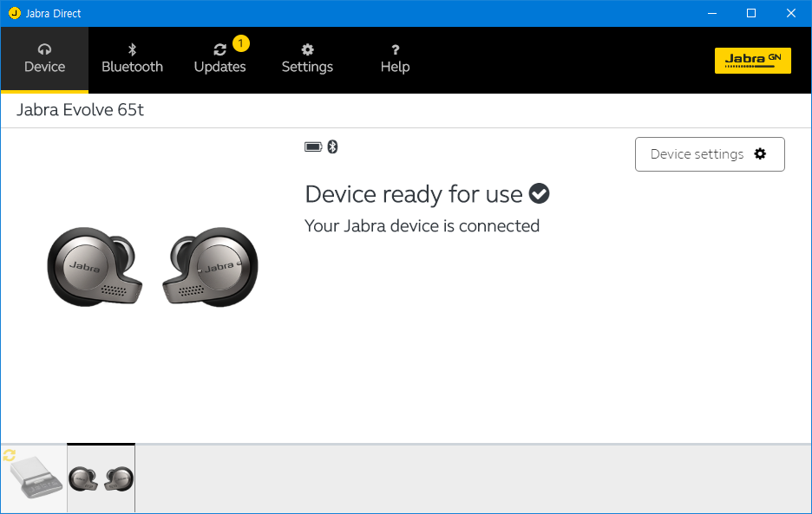Viewport: 812px width, 514px height.
Task: Switch to the Bluetooth tab
Action: pos(132,60)
